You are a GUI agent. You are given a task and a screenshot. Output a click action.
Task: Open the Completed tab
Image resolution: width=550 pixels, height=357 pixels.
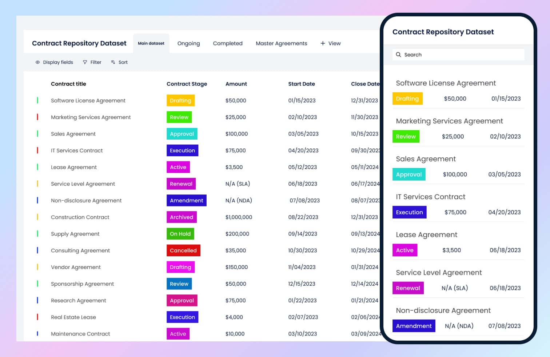click(x=228, y=43)
